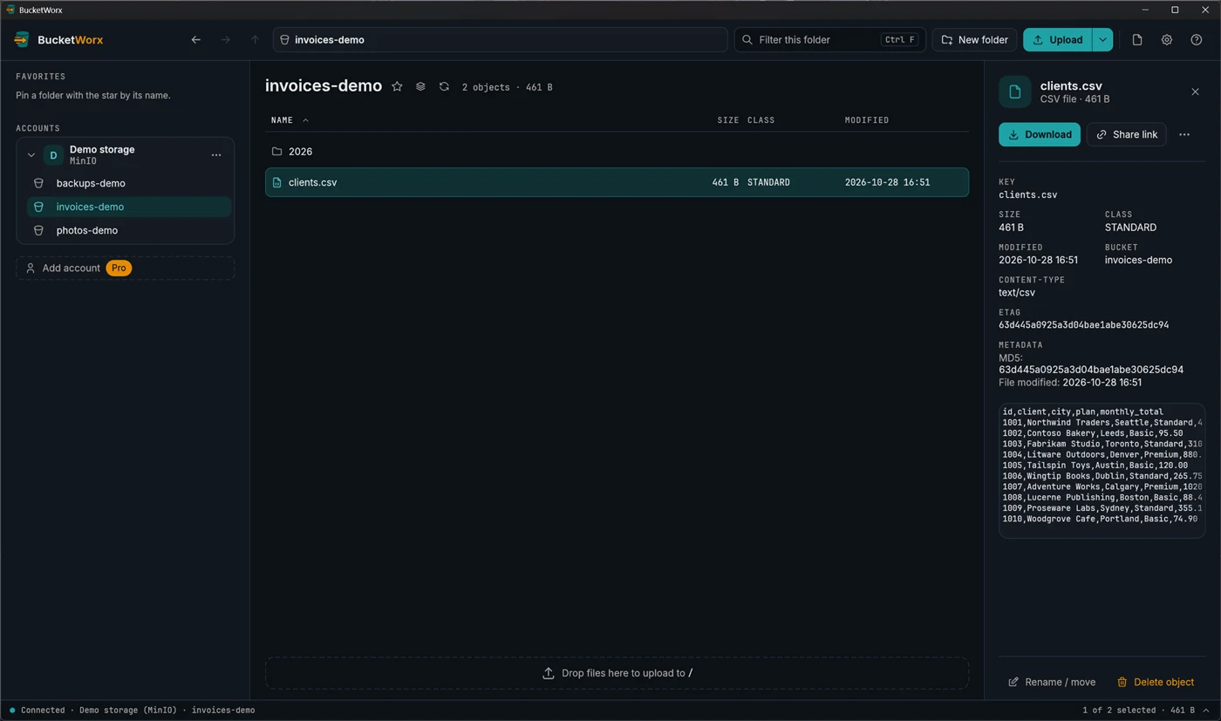Download the clients.csv file
The height and width of the screenshot is (721, 1221).
[x=1040, y=134]
